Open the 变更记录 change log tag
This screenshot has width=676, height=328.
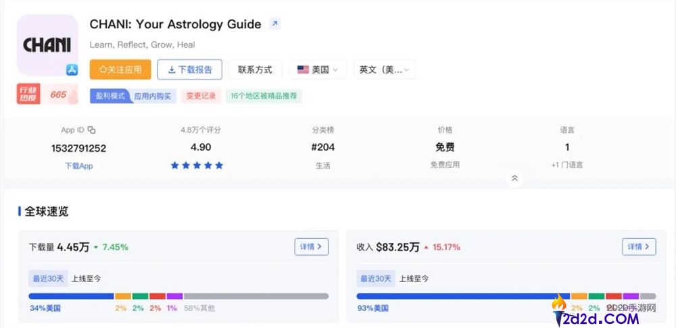point(201,96)
